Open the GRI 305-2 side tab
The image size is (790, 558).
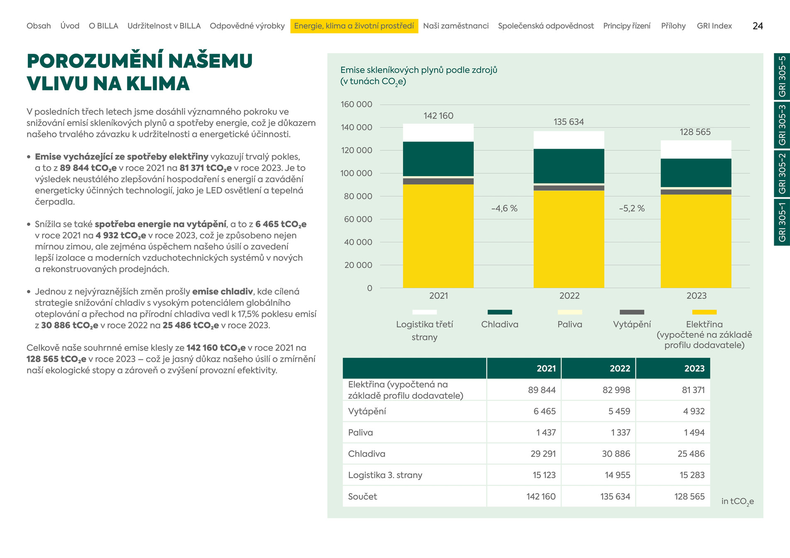click(782, 173)
